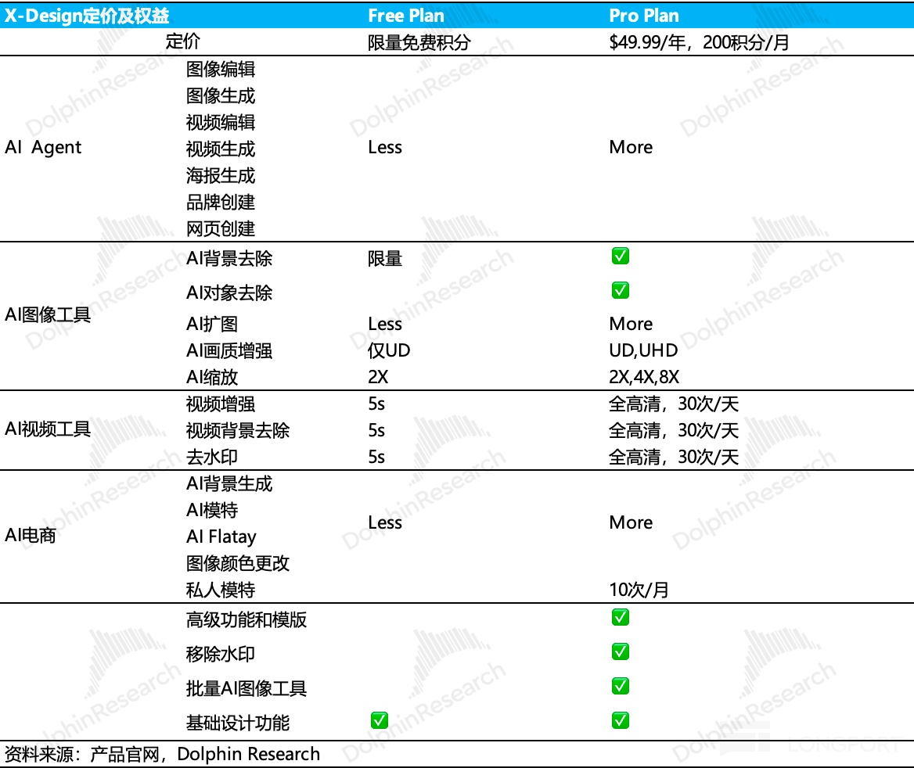Click the Free Plan checkmark for 基础设计功能
The width and height of the screenshot is (914, 768).
click(379, 721)
